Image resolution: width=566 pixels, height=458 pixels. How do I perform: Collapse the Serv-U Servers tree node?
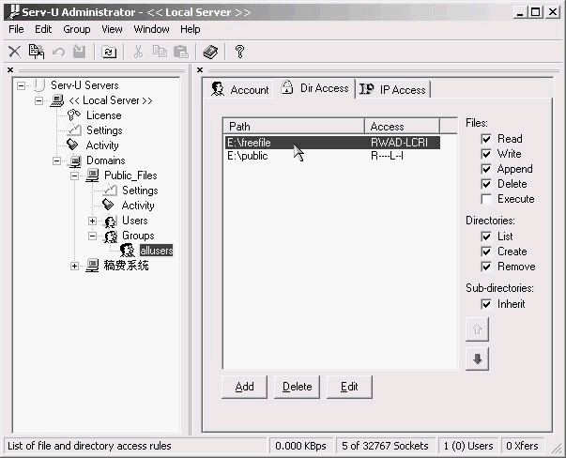21,85
